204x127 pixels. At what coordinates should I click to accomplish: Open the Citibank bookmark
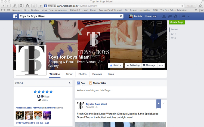click(83, 10)
